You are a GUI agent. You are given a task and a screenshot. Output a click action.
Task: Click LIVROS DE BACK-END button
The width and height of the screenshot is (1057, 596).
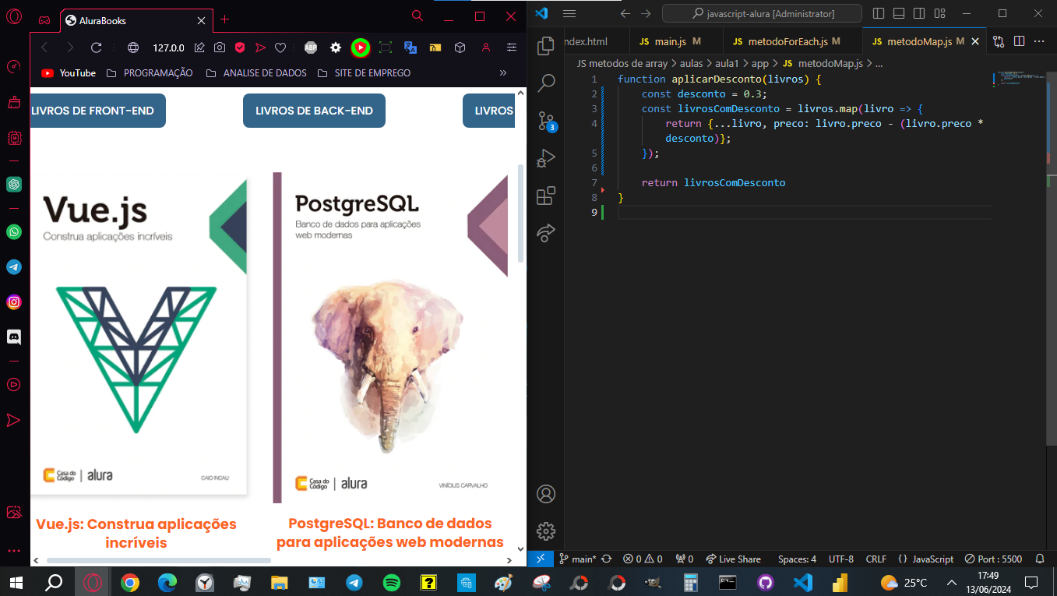[x=314, y=111]
